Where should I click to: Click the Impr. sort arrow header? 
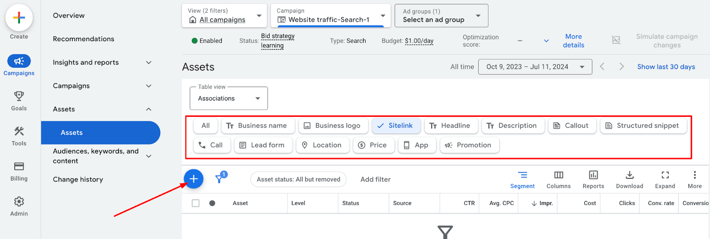tap(542, 203)
